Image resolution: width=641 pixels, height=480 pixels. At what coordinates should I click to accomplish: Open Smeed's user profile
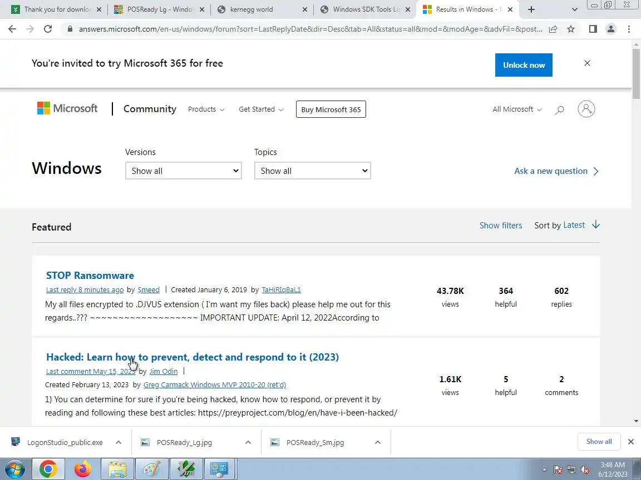tap(149, 290)
